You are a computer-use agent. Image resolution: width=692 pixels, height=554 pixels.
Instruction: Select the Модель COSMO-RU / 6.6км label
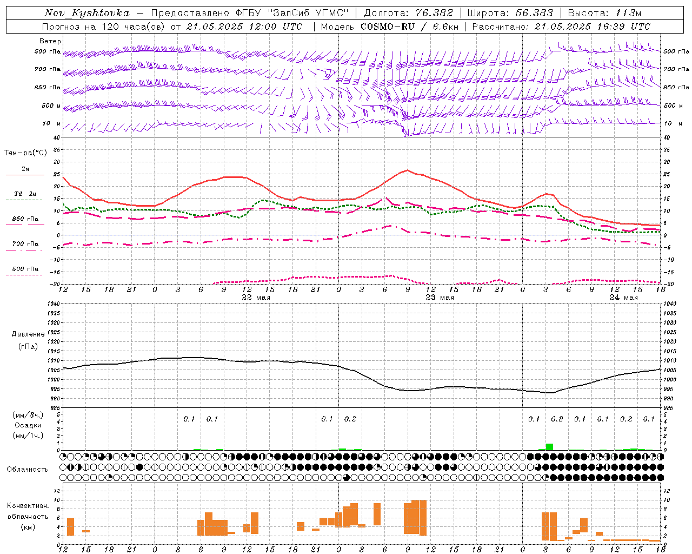tap(390, 27)
